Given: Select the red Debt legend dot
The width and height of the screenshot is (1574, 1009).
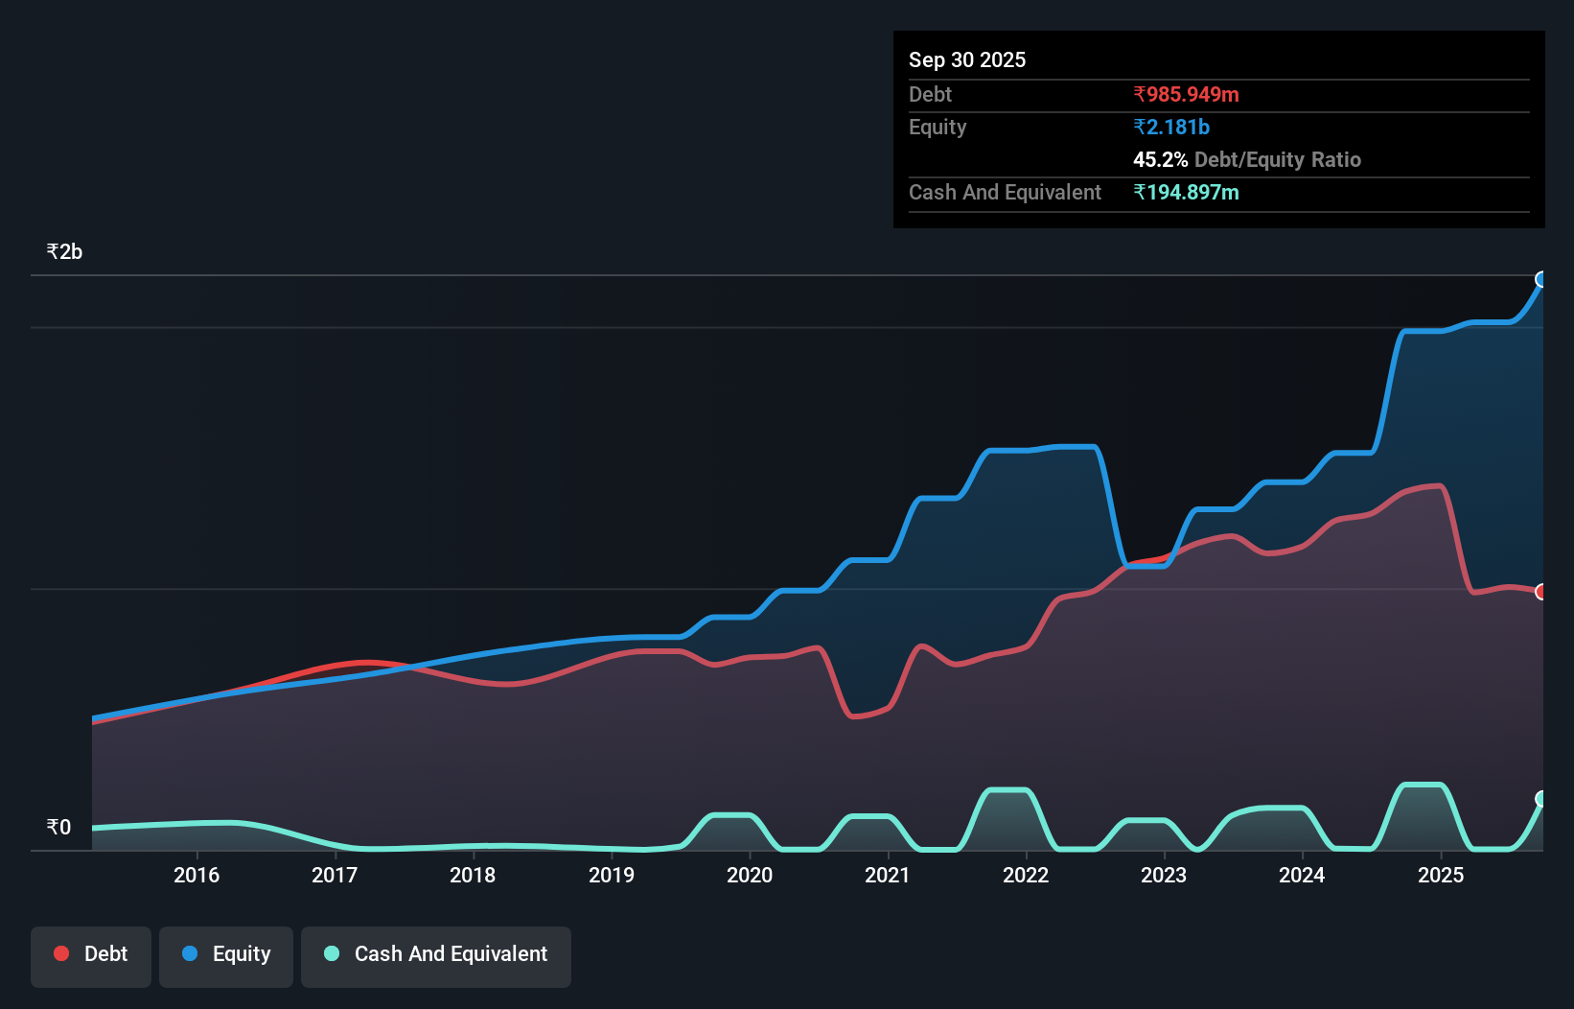Looking at the screenshot, I should click(59, 953).
